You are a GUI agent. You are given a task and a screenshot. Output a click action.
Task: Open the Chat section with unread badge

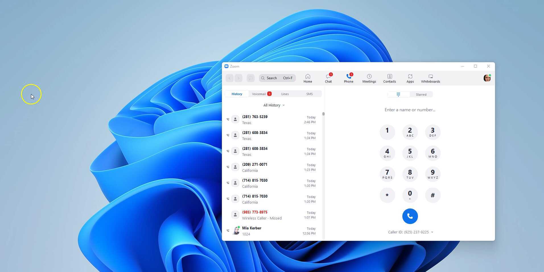(328, 78)
